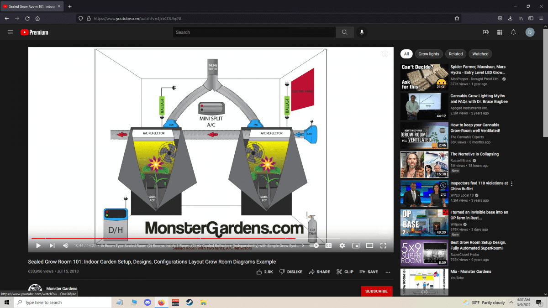Click the red SUBSCRIBE button
548x308 pixels.
coord(376,291)
